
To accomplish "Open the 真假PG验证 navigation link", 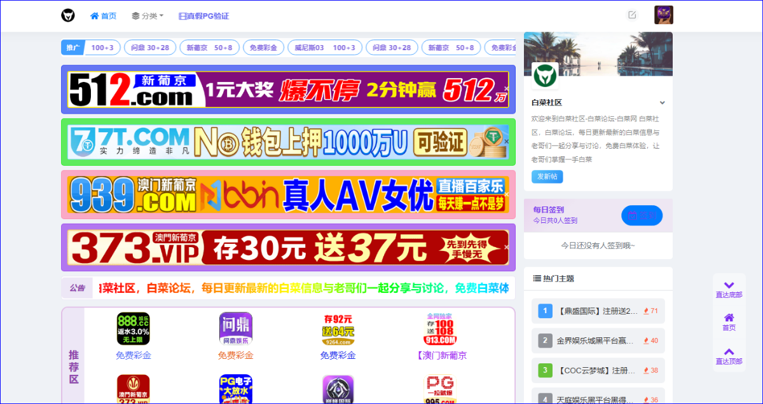I will coord(203,16).
